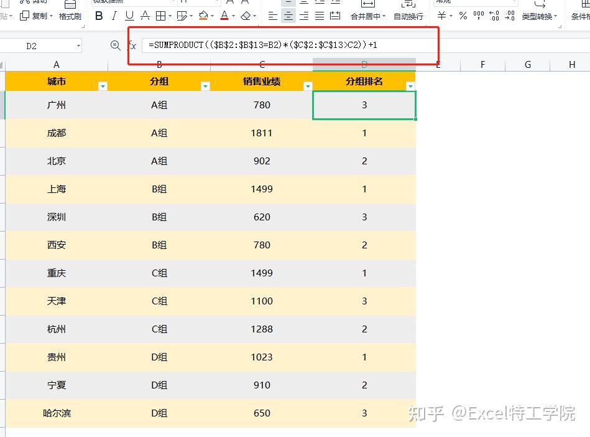Select the sales cell 1811
This screenshot has height=437, width=590.
coord(262,133)
